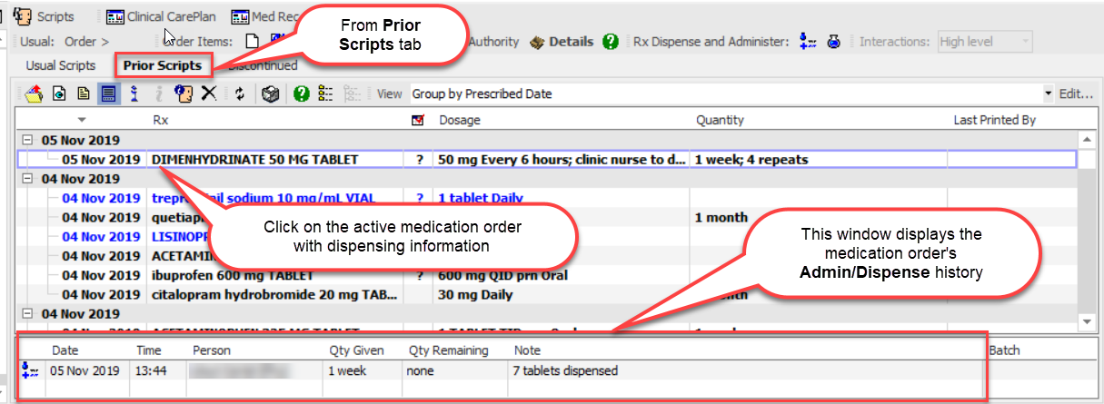Screen dimensions: 1104x404
Task: Collapse the 05 Nov 2019 date group
Action: (x=26, y=141)
